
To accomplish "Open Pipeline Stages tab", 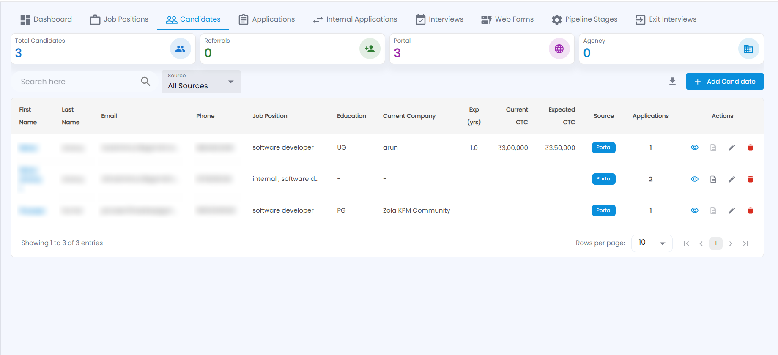I will (x=585, y=19).
